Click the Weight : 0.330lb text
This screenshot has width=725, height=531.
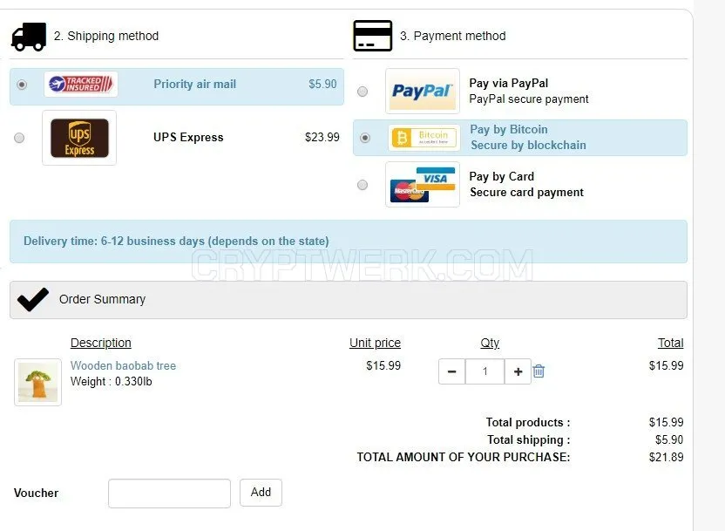point(111,382)
